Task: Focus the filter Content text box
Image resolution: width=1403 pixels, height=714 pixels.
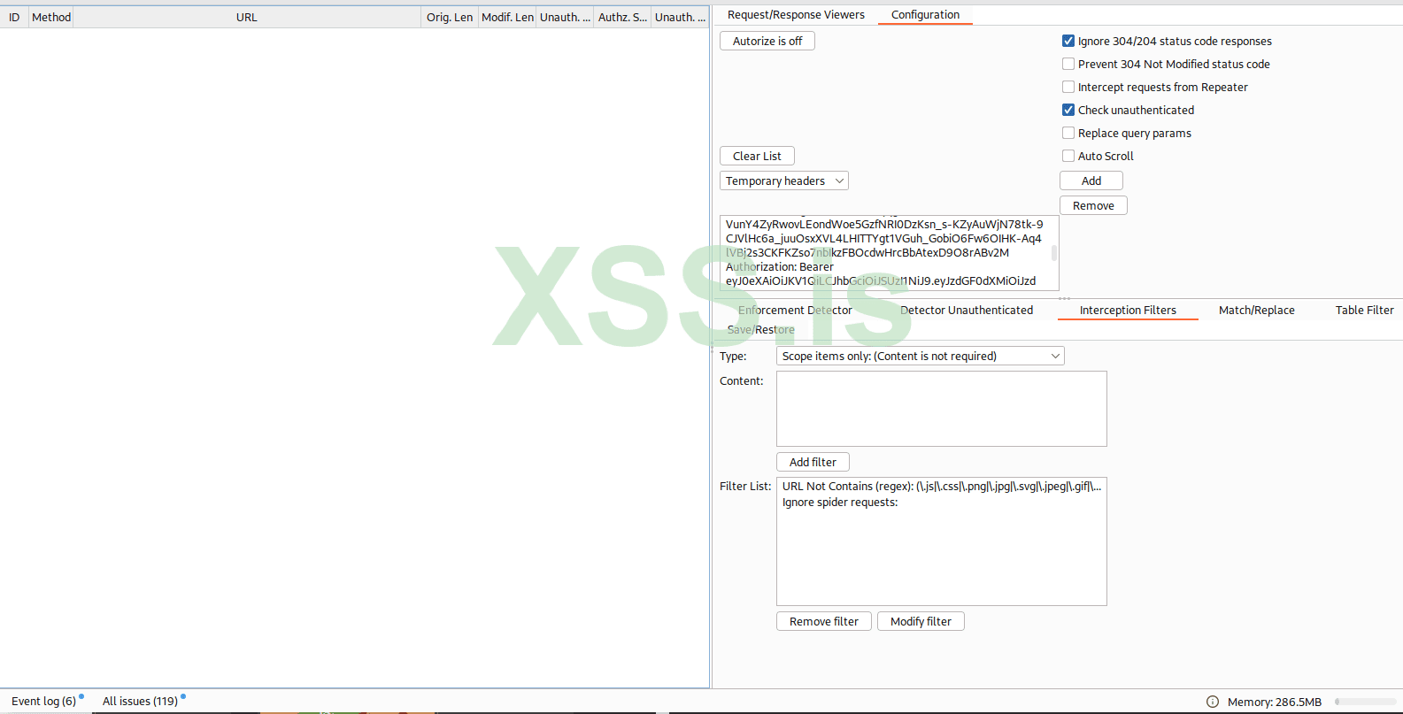Action: [942, 409]
